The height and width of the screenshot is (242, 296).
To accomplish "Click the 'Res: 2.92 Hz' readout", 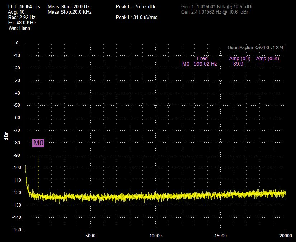I will click(x=22, y=17).
